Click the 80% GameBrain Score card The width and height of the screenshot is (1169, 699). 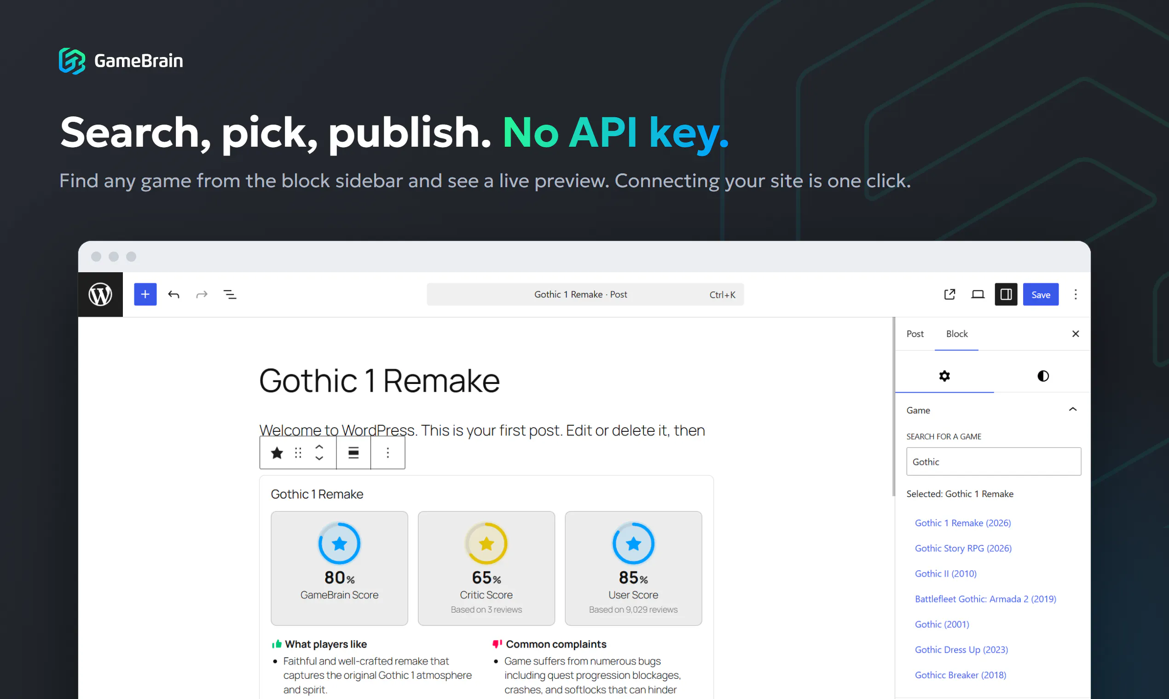pyautogui.click(x=339, y=568)
